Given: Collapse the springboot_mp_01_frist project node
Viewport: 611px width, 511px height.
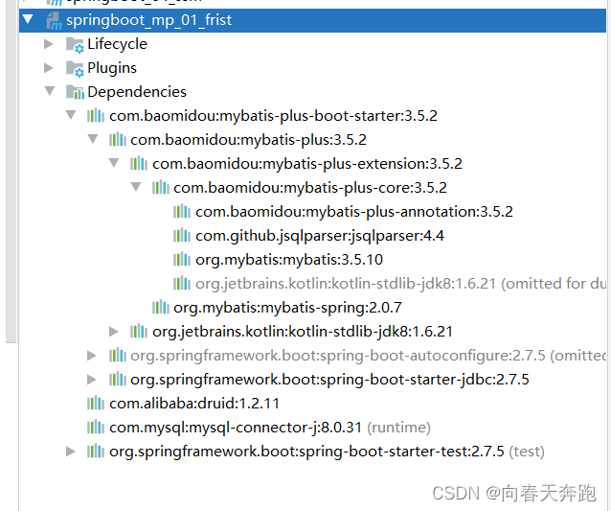Looking at the screenshot, I should (28, 19).
